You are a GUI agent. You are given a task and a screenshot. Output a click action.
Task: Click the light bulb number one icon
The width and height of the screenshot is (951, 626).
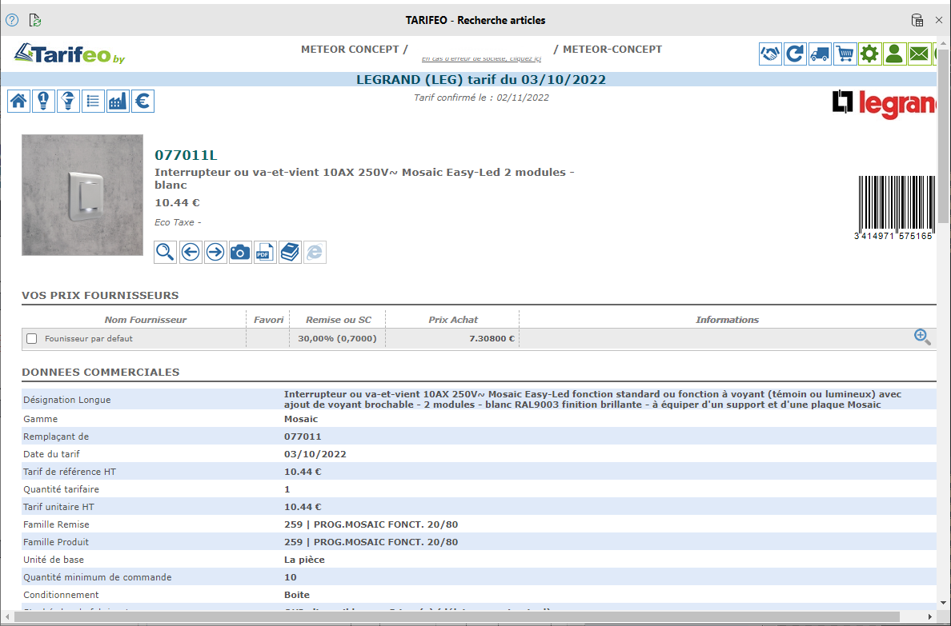tap(44, 102)
